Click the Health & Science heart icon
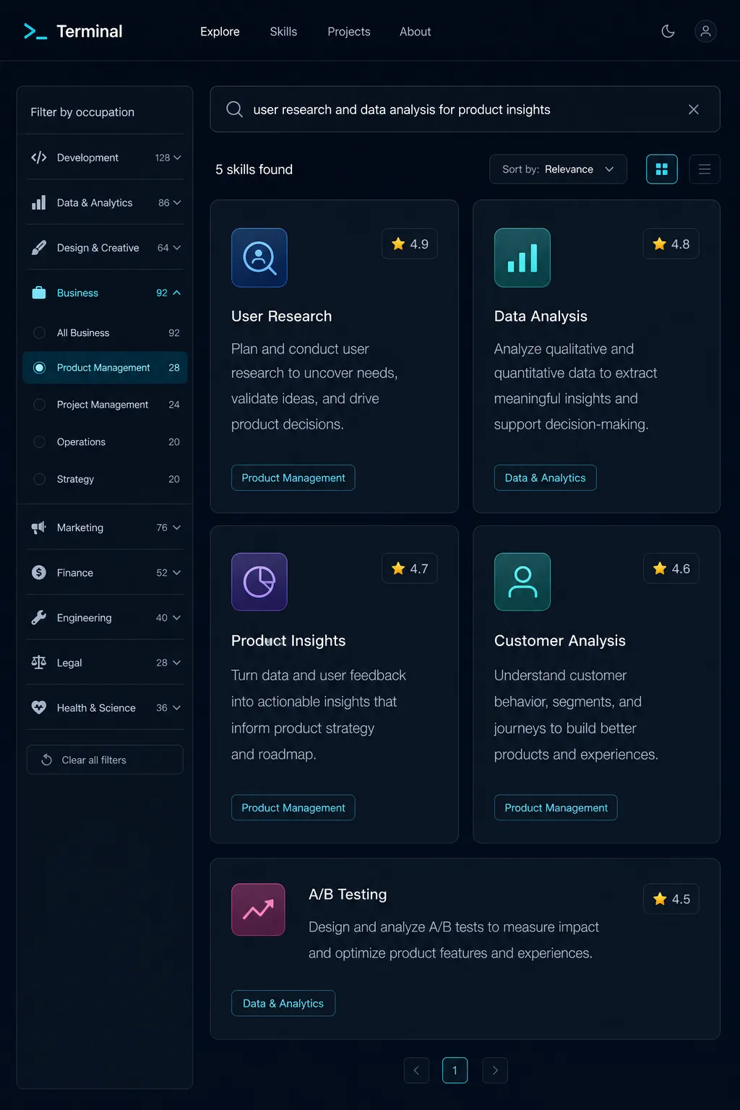Image resolution: width=740 pixels, height=1110 pixels. (39, 707)
